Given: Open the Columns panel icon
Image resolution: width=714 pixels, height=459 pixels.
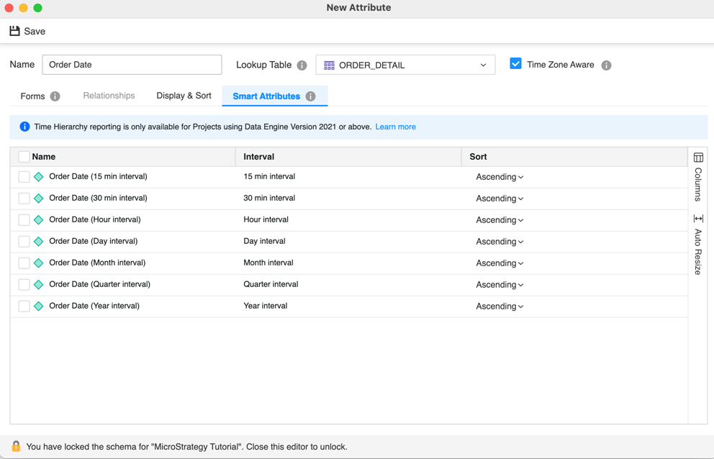Looking at the screenshot, I should (698, 158).
